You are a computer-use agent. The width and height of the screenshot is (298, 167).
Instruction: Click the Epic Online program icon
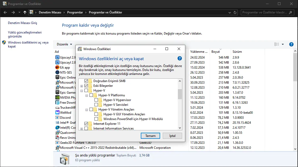pyautogui.click(x=57, y=77)
